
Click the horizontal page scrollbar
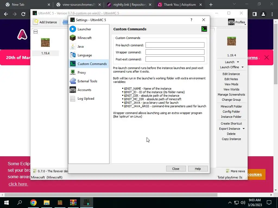(111, 195)
